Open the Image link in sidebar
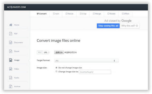This screenshot has width=152, height=94. pos(17,60)
